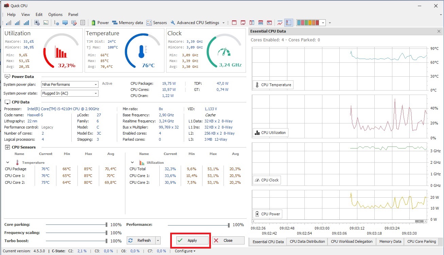The width and height of the screenshot is (444, 255).
Task: Click the Refresh button
Action: 141,240
